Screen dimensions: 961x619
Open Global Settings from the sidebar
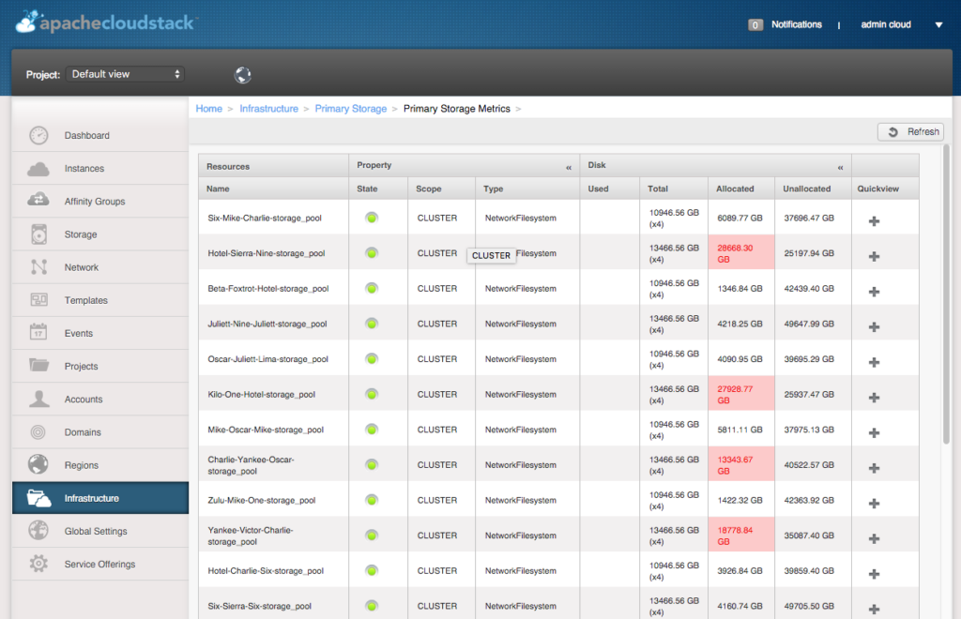(x=38, y=530)
